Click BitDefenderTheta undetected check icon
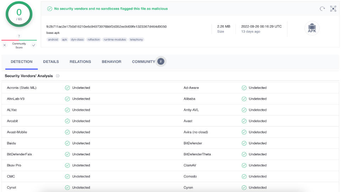This screenshot has width=341, height=192. (244, 154)
